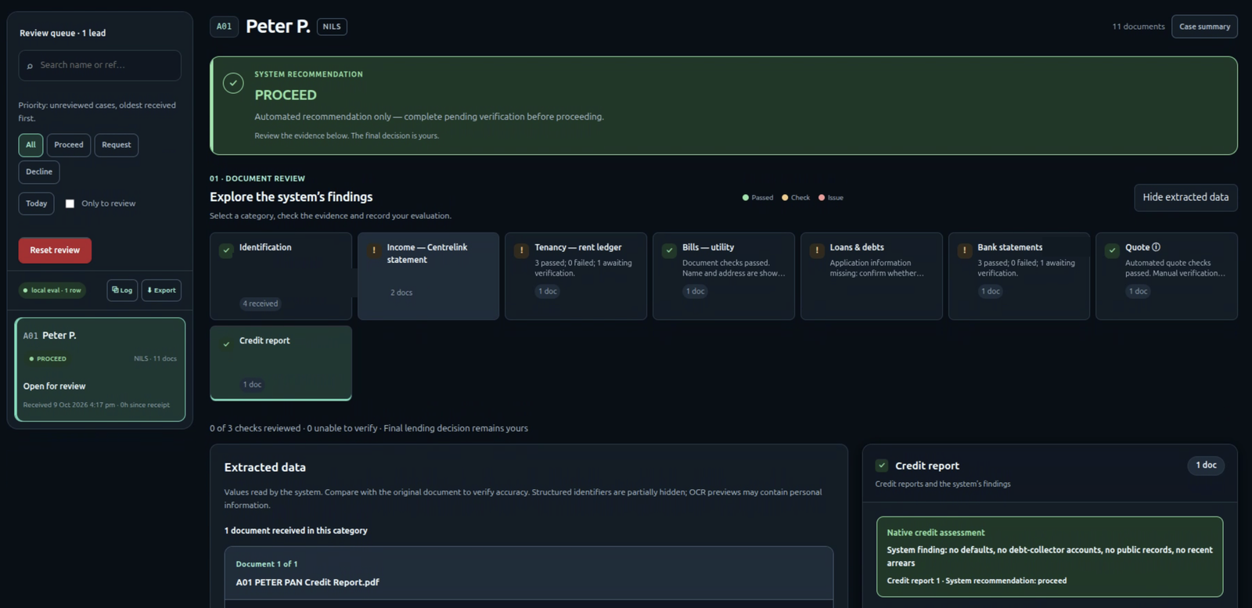Click the warning icon on Bank statements card

tap(964, 250)
